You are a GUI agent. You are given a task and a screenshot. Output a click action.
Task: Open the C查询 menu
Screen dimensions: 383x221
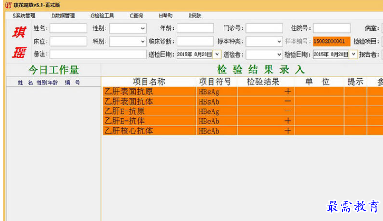click(136, 16)
